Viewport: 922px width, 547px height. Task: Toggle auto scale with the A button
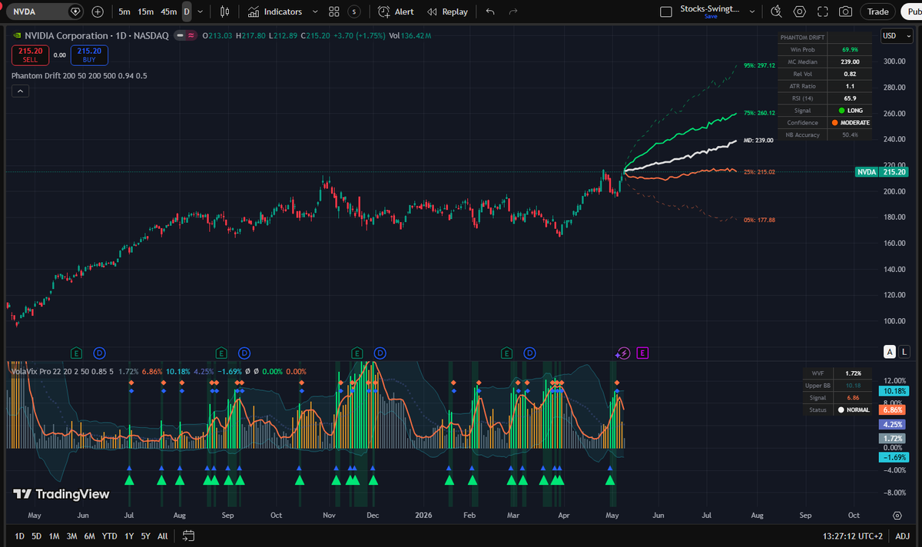(890, 352)
